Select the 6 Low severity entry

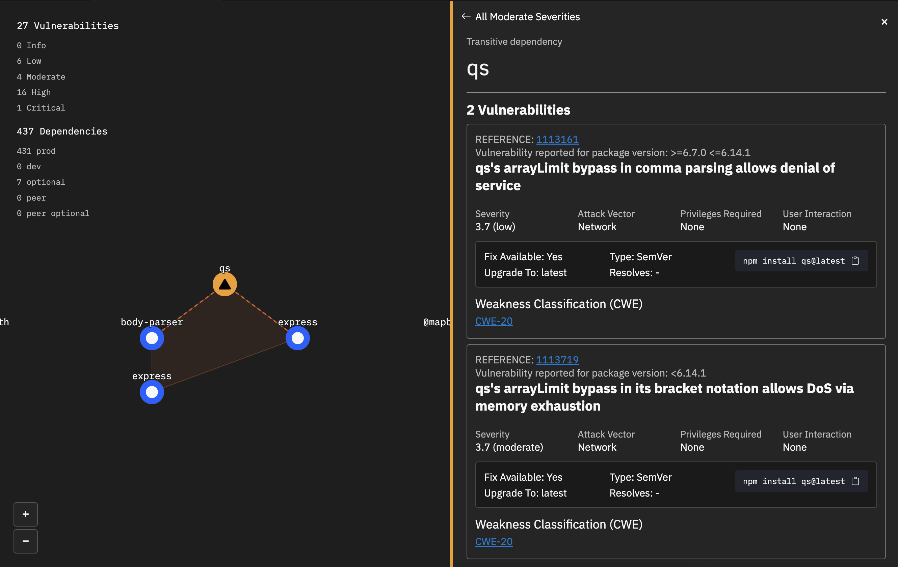click(29, 61)
